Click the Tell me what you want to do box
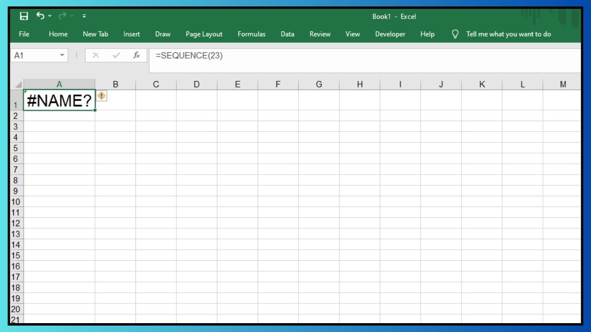This screenshot has height=332, width=591. point(508,34)
